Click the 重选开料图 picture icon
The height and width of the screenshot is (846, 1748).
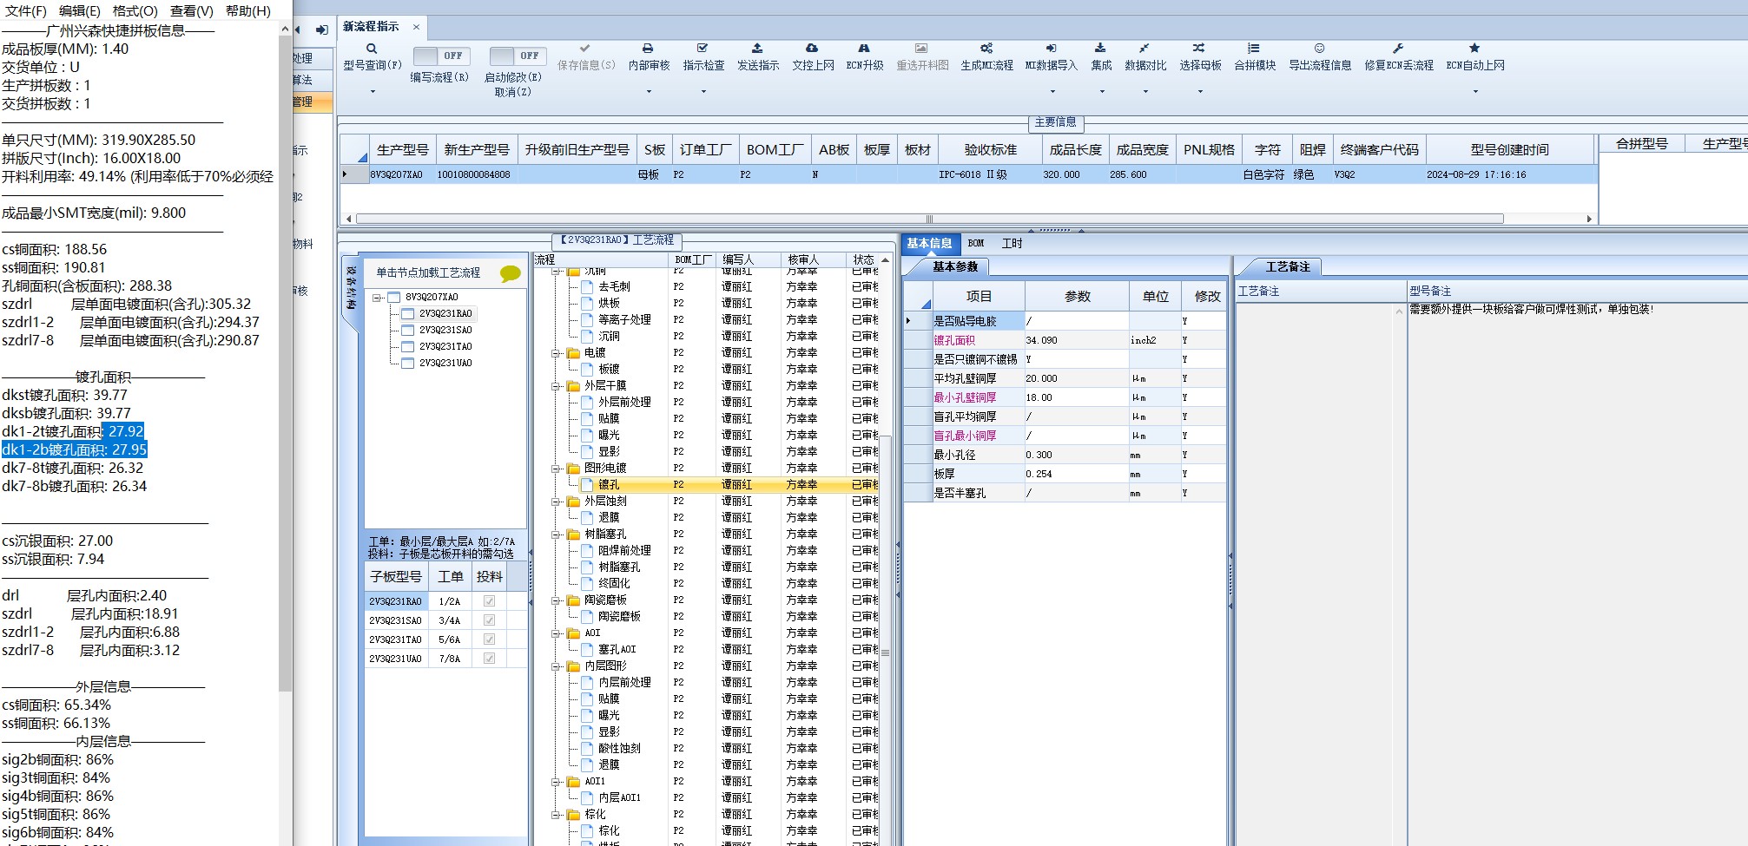pos(921,49)
